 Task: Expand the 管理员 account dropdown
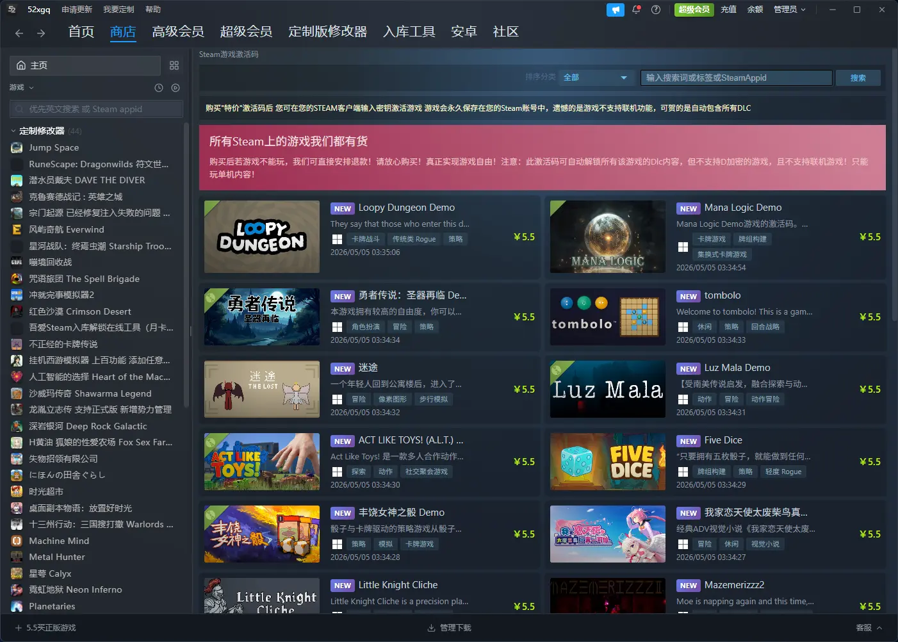pos(789,10)
